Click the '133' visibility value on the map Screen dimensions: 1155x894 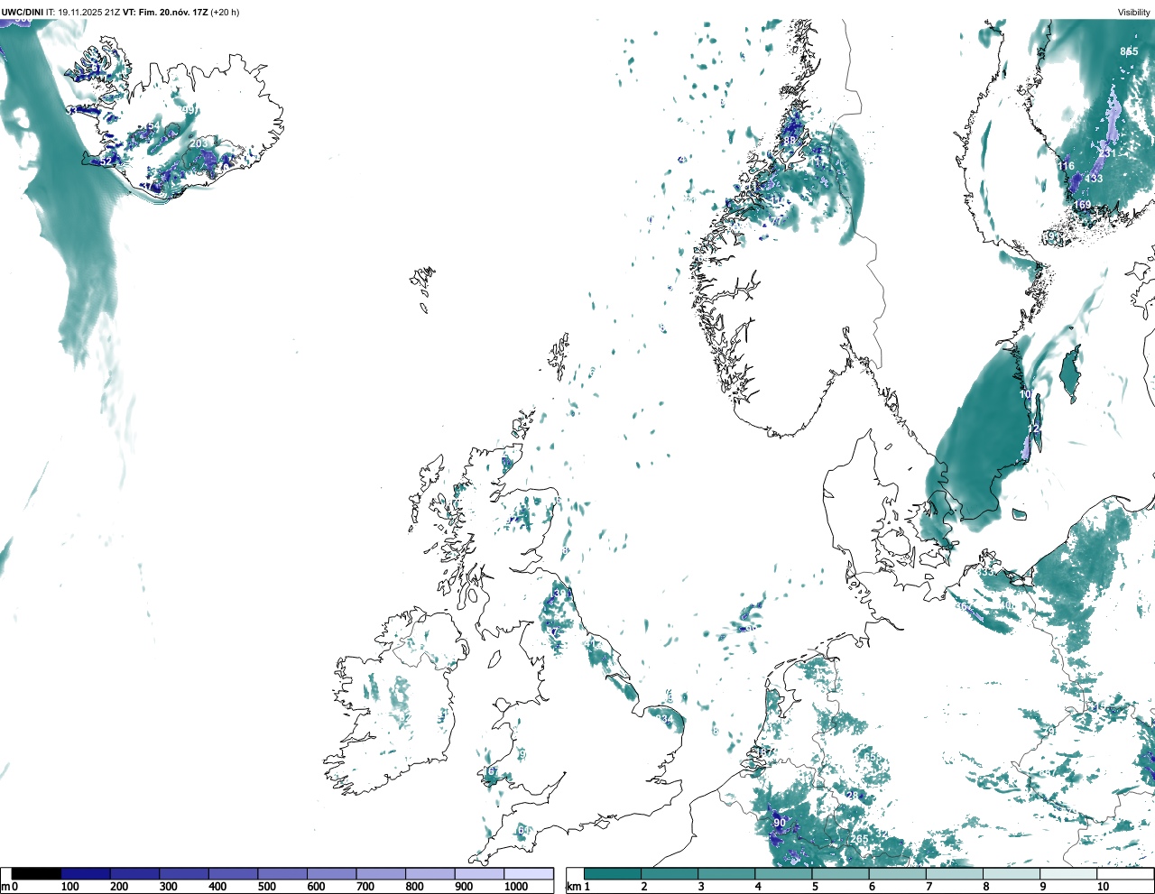(1094, 179)
